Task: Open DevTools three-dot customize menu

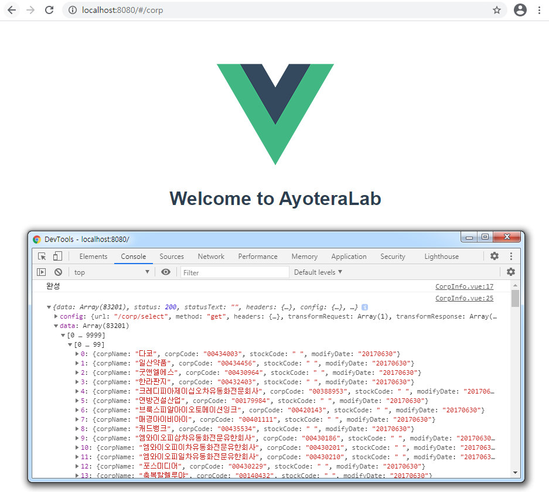Action: click(x=511, y=256)
